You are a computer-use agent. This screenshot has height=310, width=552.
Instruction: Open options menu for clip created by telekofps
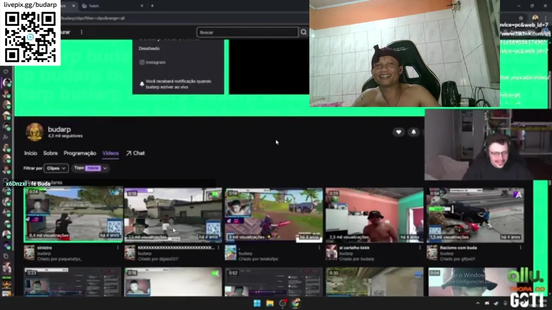click(x=319, y=248)
